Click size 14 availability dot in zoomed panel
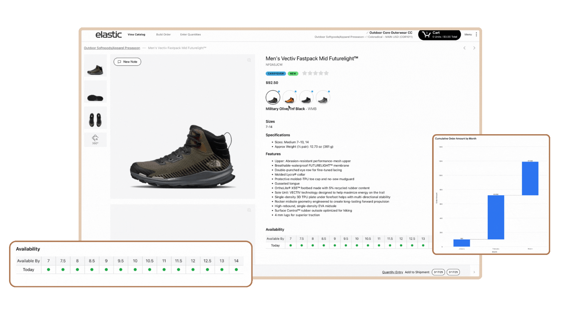Screen dimensions: 561x315 236,269
